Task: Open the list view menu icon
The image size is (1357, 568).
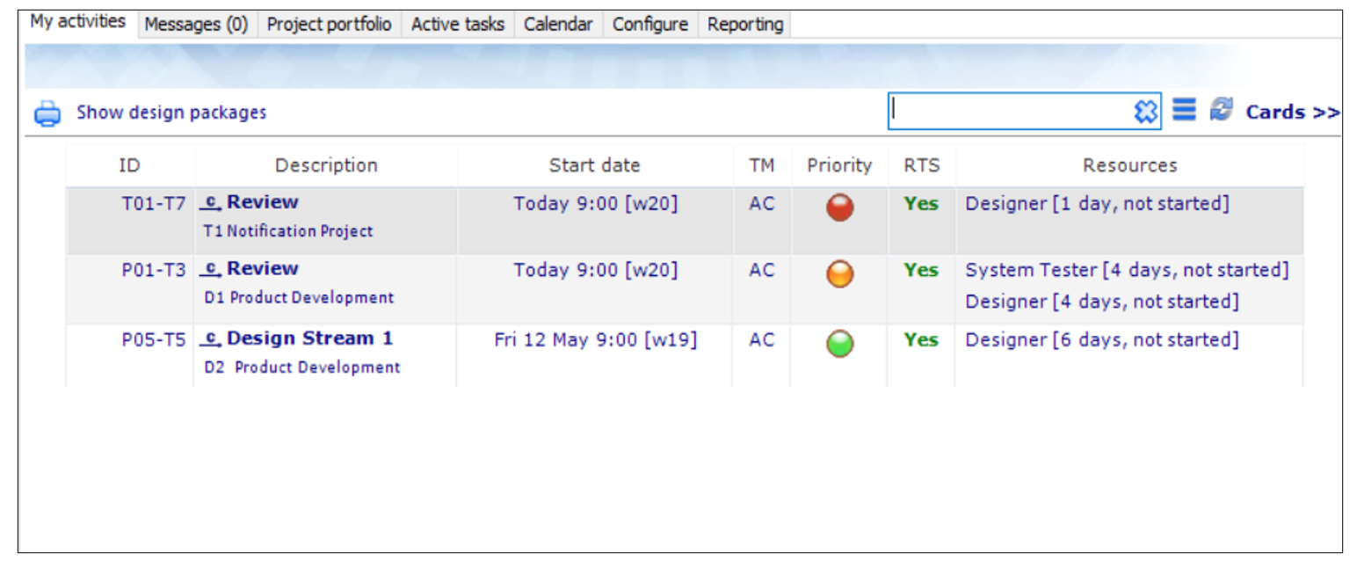Action: tap(1184, 110)
